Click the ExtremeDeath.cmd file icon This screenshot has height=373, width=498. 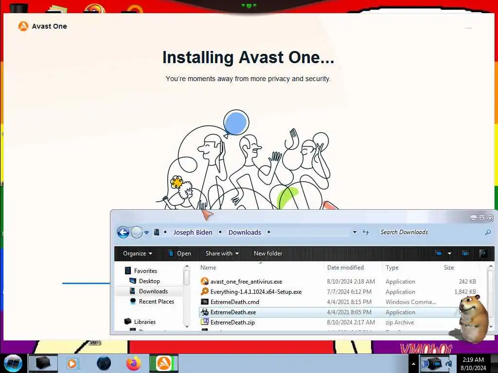(x=205, y=302)
